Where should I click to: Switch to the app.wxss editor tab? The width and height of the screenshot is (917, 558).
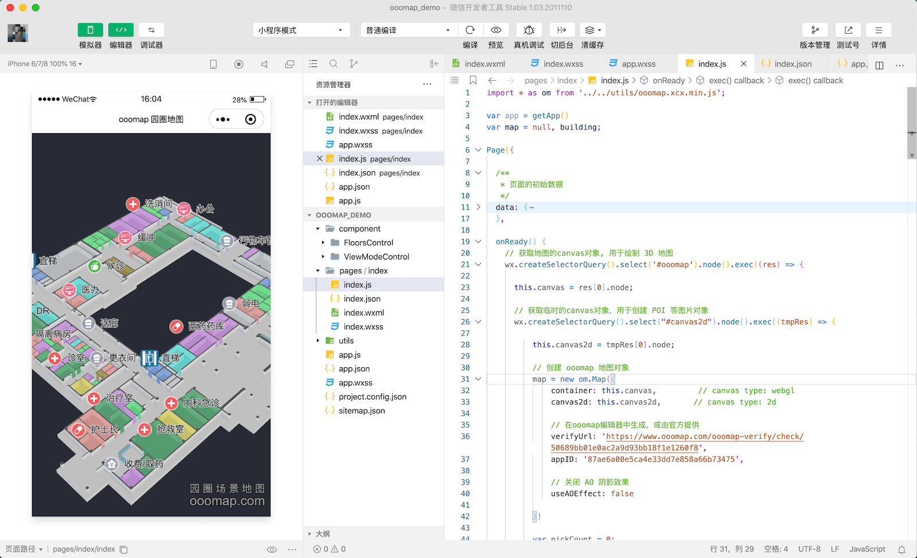(638, 64)
